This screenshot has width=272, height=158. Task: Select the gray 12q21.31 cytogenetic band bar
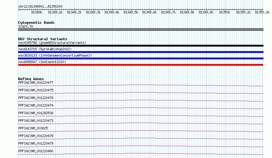pyautogui.click(x=141, y=30)
